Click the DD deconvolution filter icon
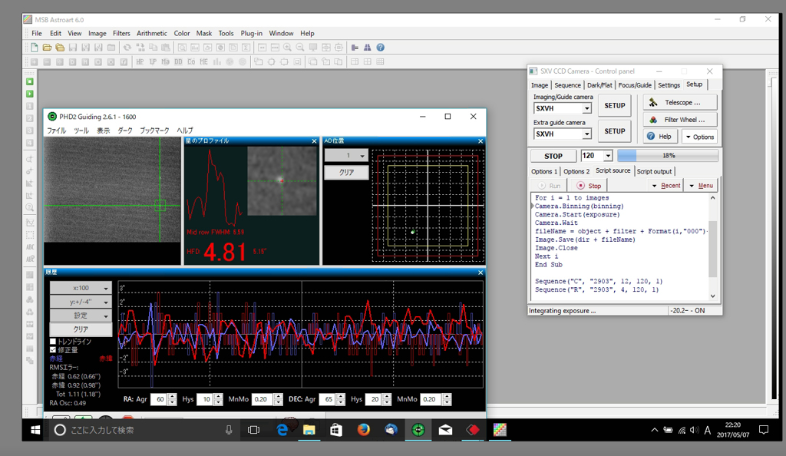This screenshot has width=786, height=456. [178, 61]
